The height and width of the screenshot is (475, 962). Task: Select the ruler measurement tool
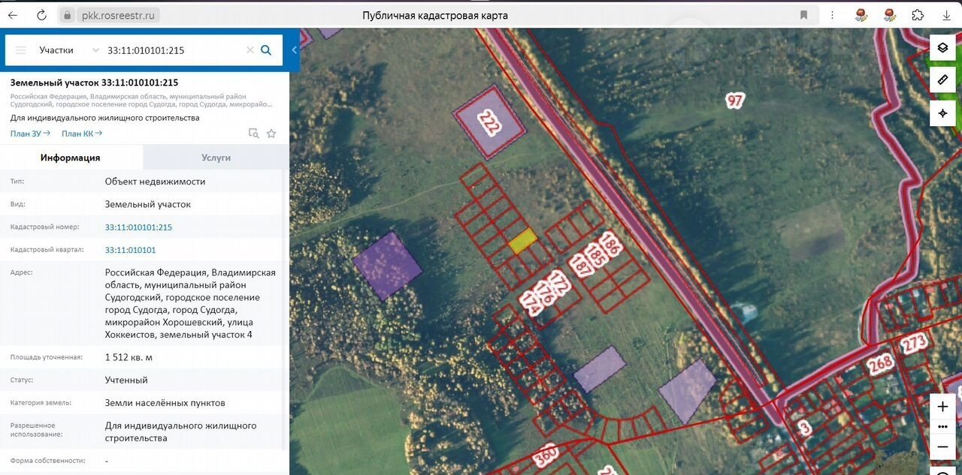(x=942, y=80)
